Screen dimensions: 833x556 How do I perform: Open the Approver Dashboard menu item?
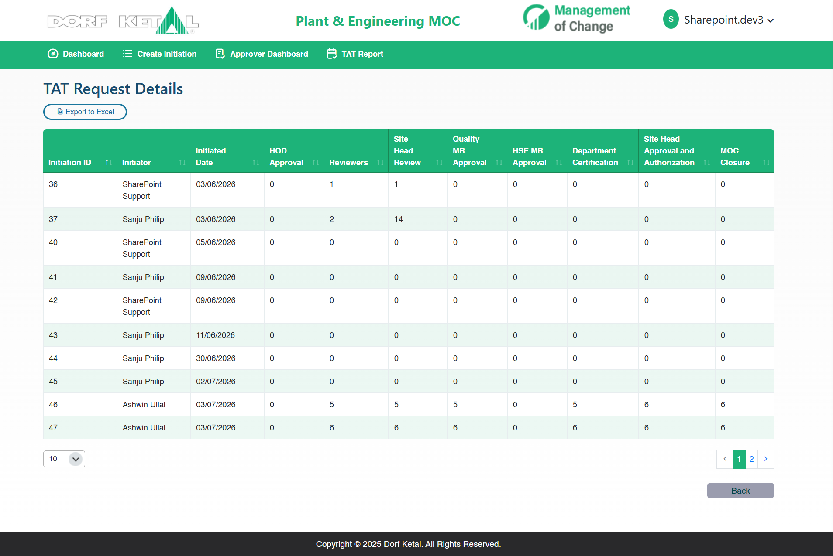click(262, 54)
